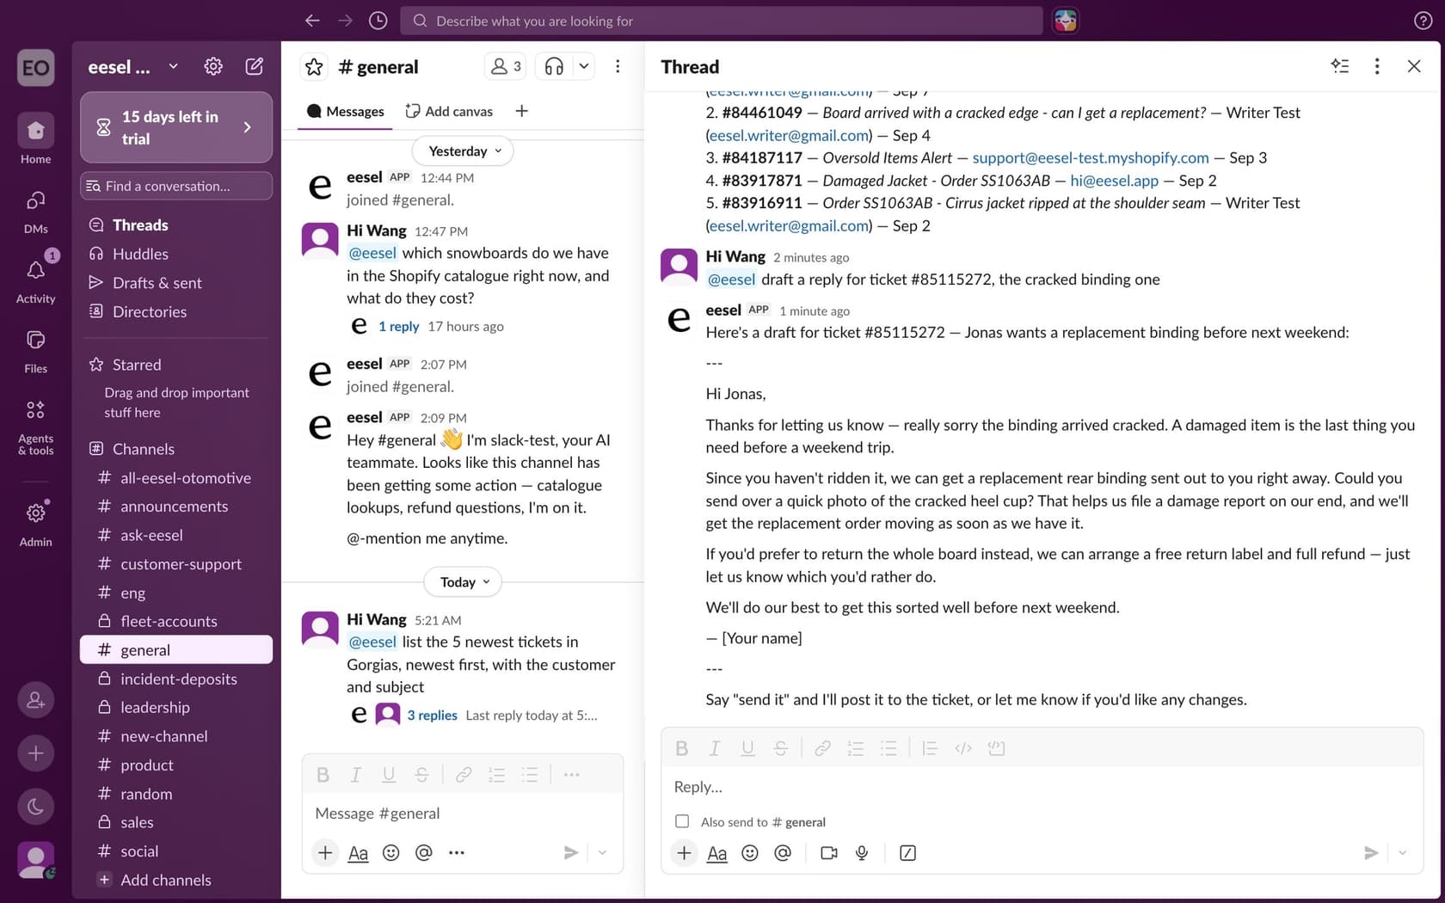The width and height of the screenshot is (1445, 903).
Task: Record a video clip in thread reply
Action: [x=829, y=853]
